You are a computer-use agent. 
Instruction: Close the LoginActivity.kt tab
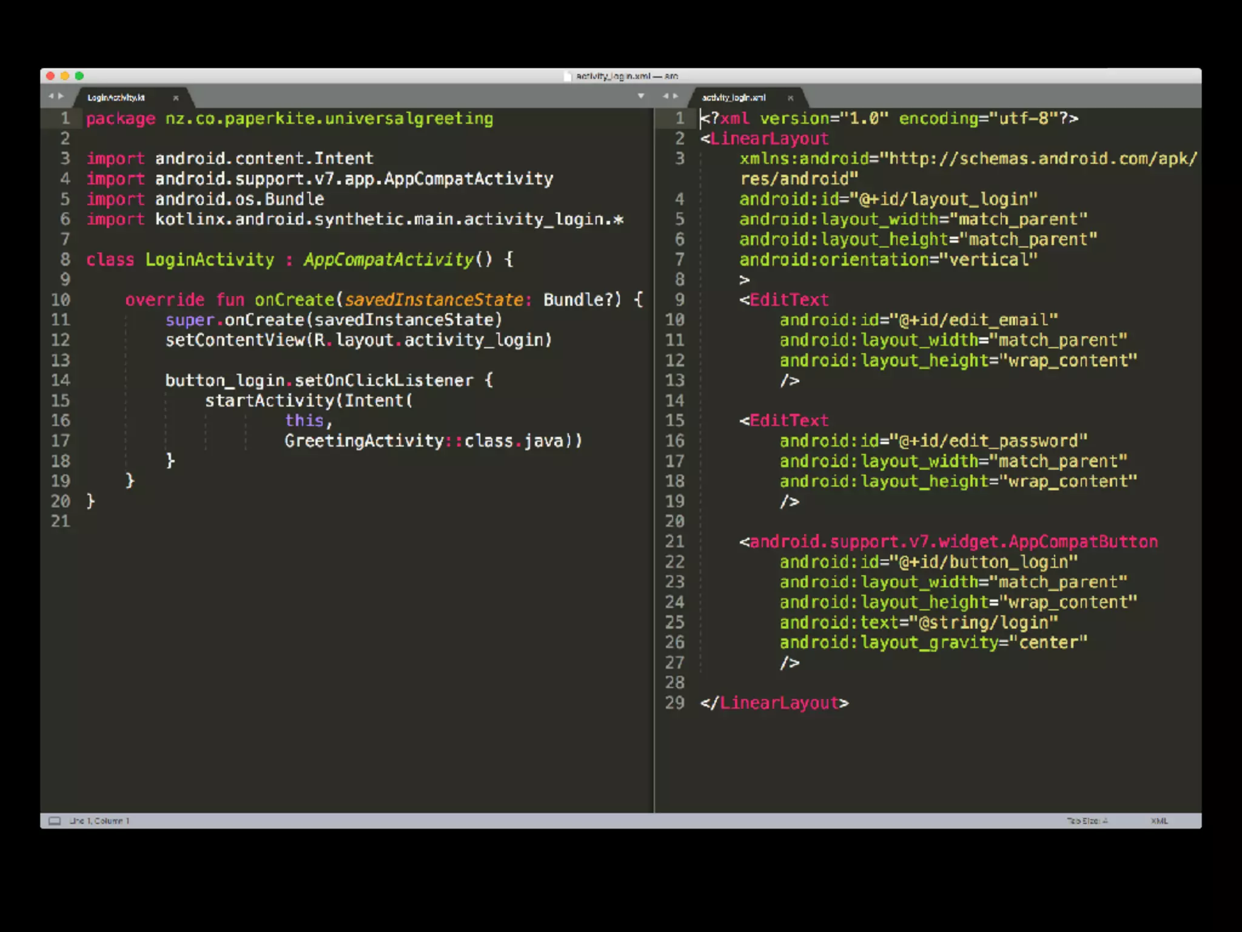point(176,98)
